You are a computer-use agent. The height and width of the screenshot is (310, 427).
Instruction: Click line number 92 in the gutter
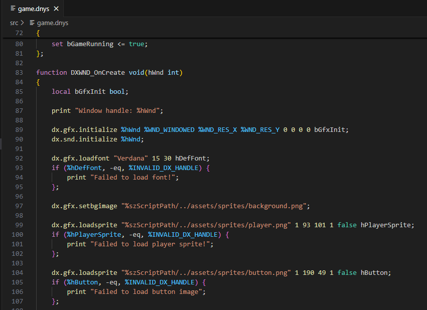(x=20, y=159)
